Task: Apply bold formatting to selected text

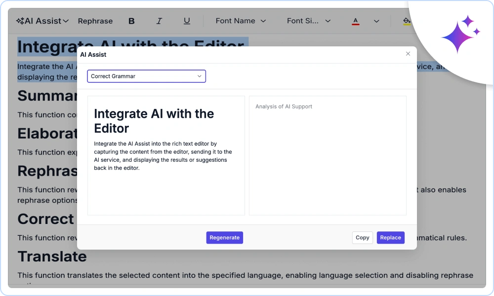Action: (x=131, y=21)
